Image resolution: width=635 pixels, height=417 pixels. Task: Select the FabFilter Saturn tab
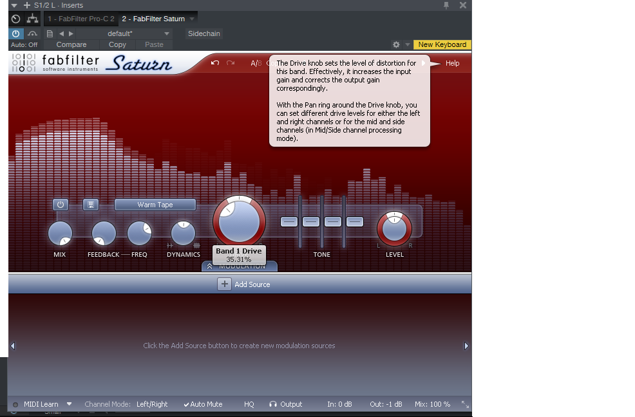(x=153, y=19)
